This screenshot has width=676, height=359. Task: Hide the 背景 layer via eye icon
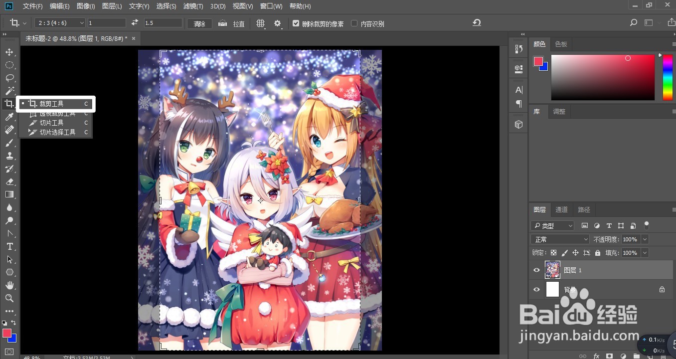(x=537, y=290)
